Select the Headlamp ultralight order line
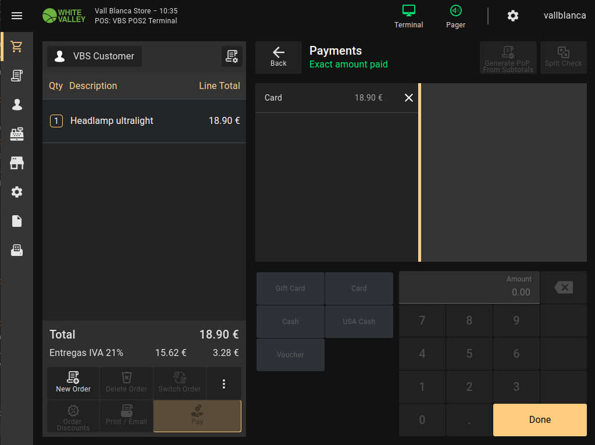The height and width of the screenshot is (445, 595). (x=144, y=121)
